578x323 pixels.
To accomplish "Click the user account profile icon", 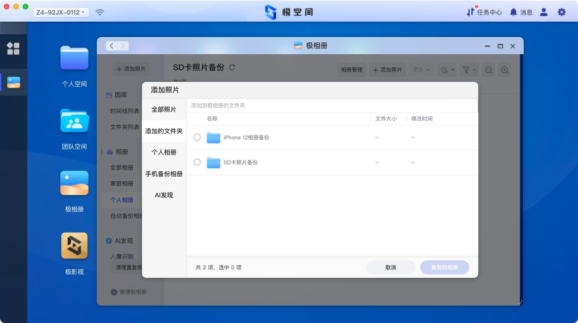I will click(x=544, y=12).
